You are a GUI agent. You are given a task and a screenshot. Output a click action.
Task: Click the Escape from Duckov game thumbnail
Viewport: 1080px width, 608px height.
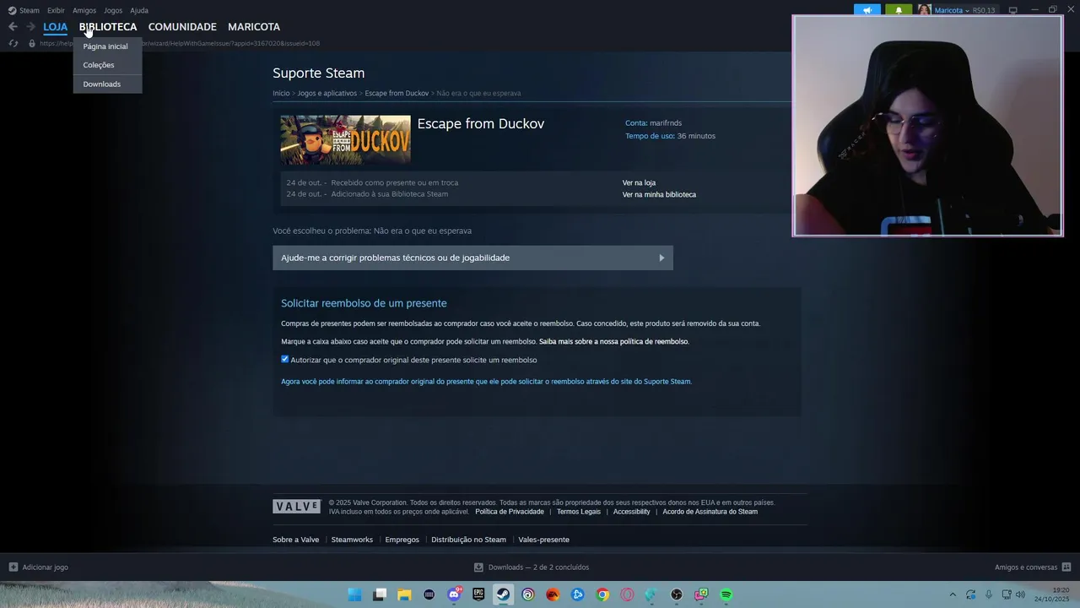(x=346, y=140)
